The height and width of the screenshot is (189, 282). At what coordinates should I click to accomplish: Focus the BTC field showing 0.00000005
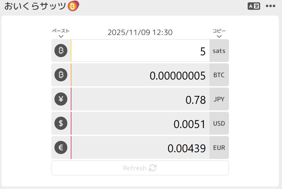click(x=140, y=75)
